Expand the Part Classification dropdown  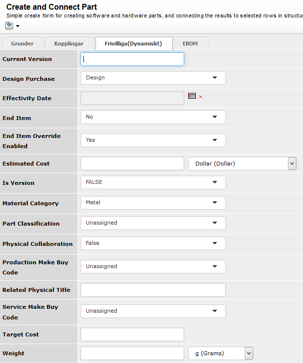coord(153,223)
